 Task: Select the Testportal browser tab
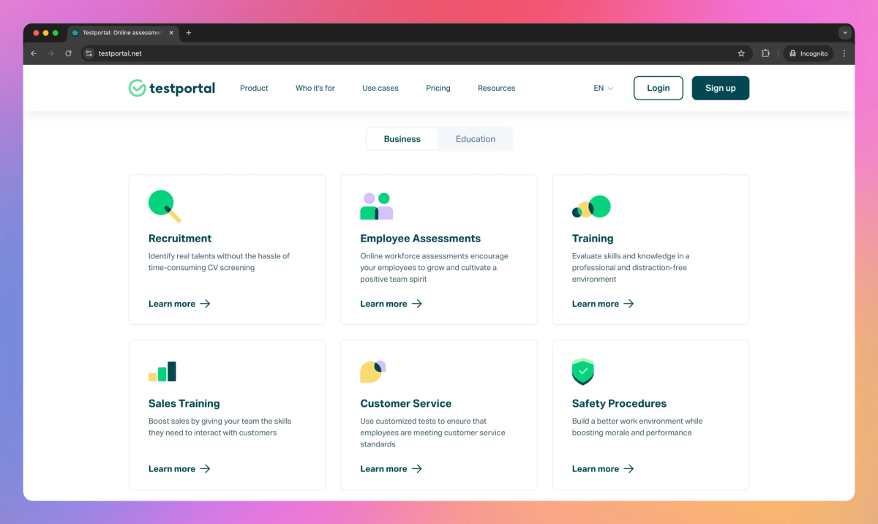coord(121,32)
